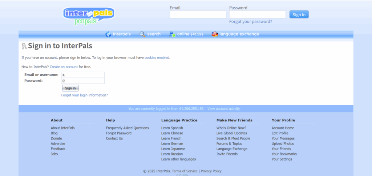Open the cookies enabled link

[x=157, y=57]
